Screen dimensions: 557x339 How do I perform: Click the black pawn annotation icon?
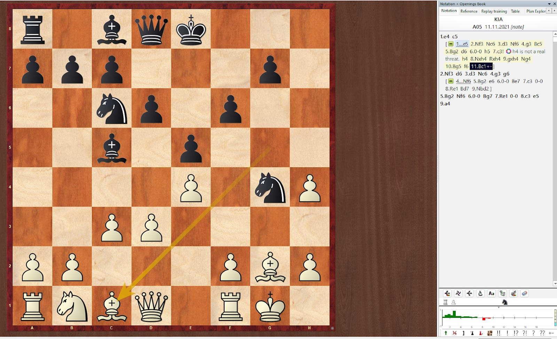[472, 333]
